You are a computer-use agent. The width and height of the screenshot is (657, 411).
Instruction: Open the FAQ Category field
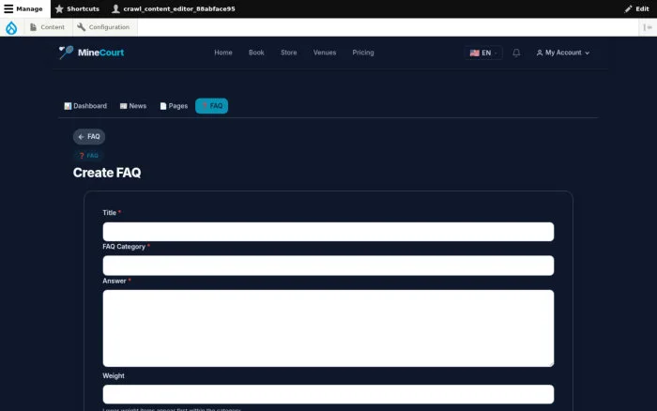coord(328,266)
